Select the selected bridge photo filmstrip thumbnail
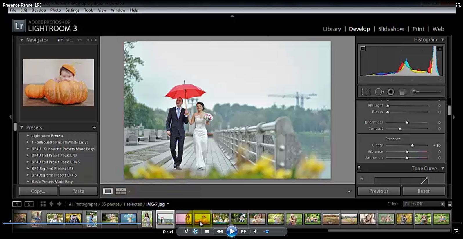Image resolution: width=463 pixels, height=239 pixels. coord(165,219)
